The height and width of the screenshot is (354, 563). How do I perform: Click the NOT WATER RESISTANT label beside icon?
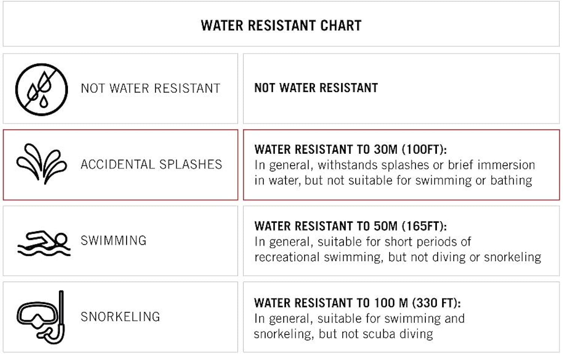point(150,88)
